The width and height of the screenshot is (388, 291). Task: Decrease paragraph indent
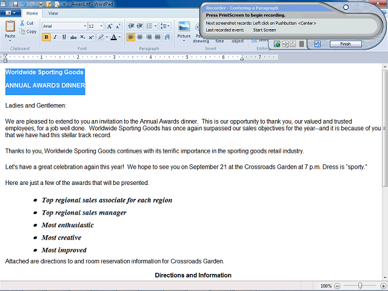131,26
